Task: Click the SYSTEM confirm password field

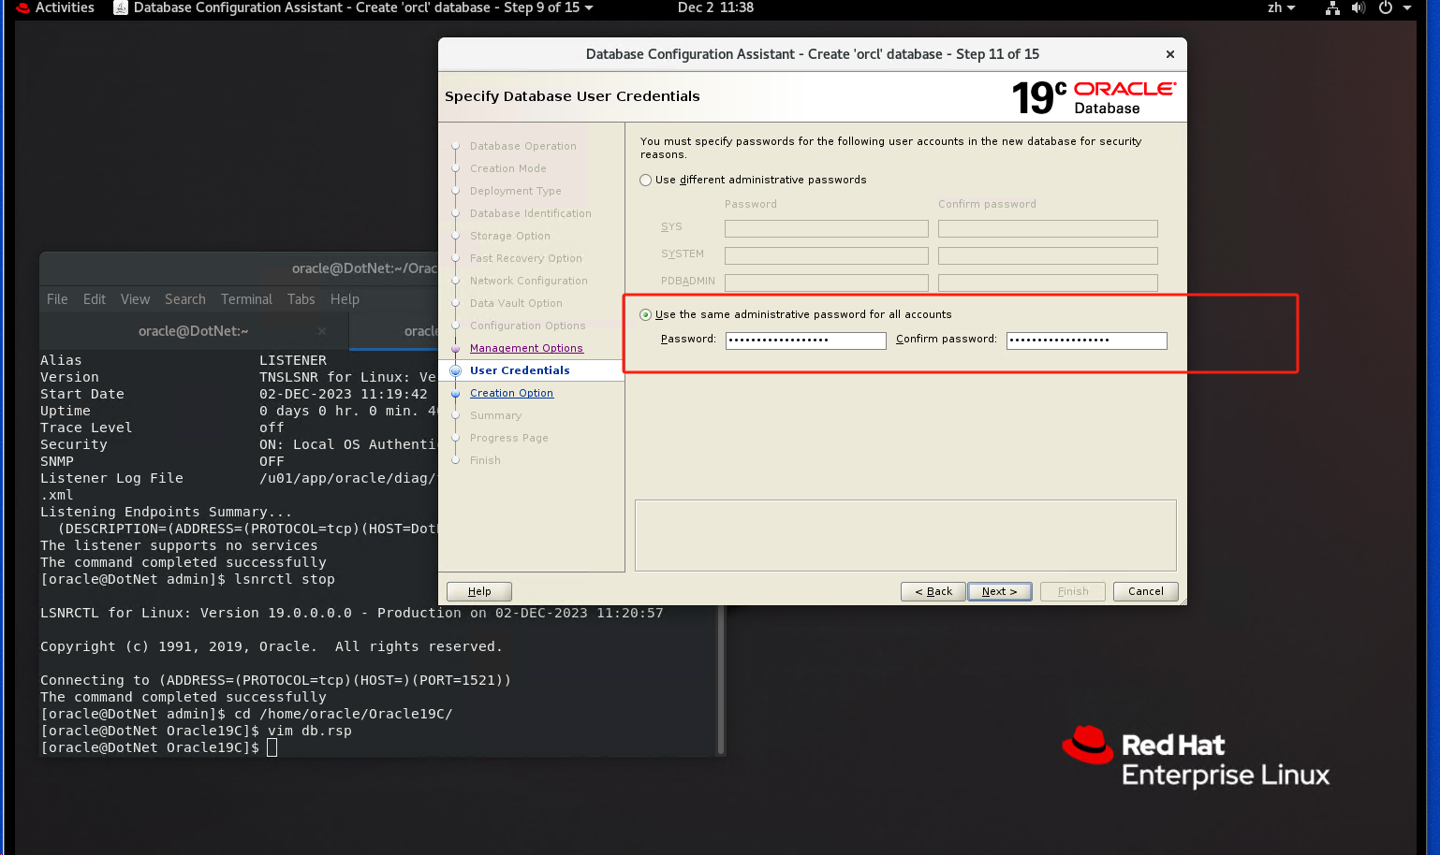Action: 1048,255
